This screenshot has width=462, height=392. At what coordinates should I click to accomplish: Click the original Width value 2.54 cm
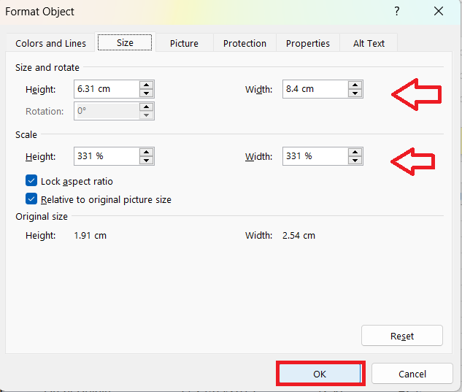pyautogui.click(x=299, y=236)
